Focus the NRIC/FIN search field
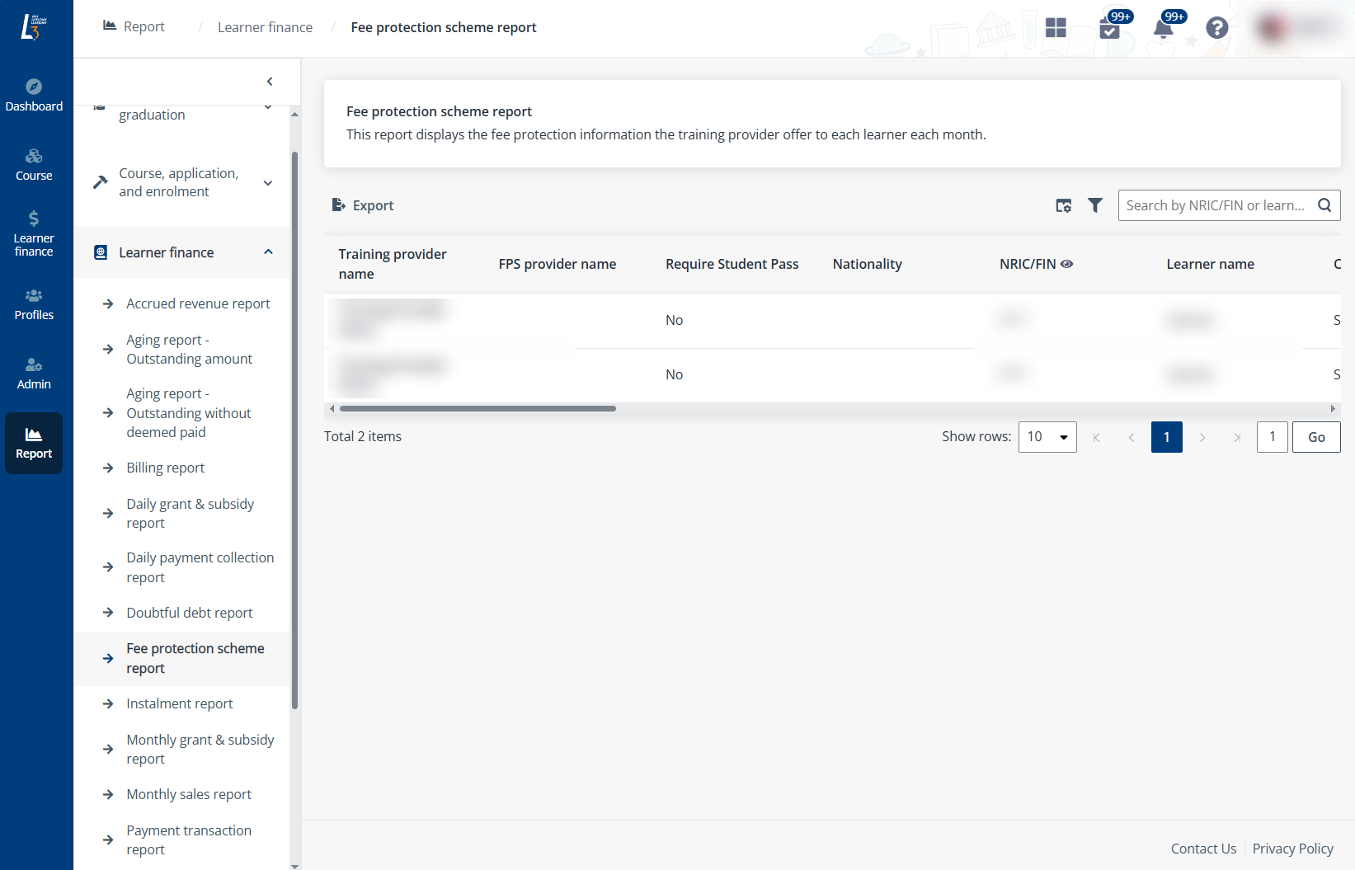The width and height of the screenshot is (1355, 870). pos(1216,205)
